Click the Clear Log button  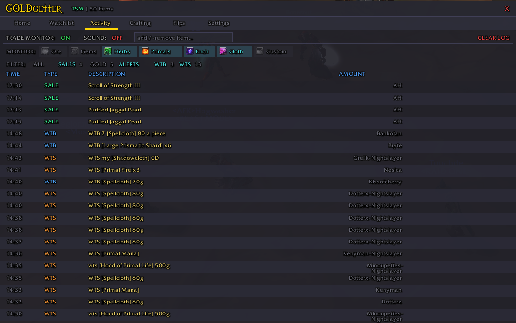(x=494, y=38)
